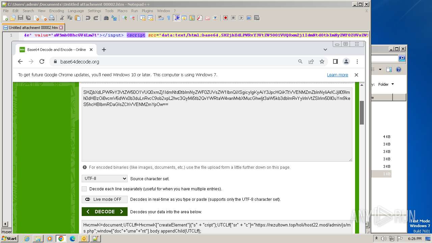Open the Encoding menu
The width and height of the screenshot is (432, 243).
click(56, 11)
